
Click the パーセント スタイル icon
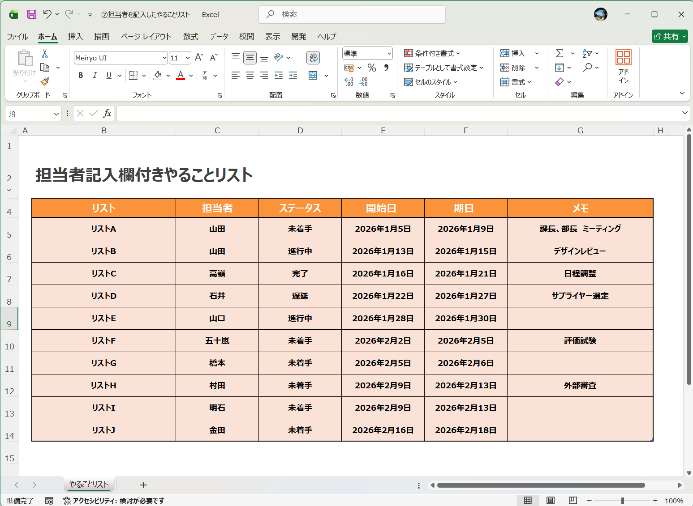tap(371, 68)
